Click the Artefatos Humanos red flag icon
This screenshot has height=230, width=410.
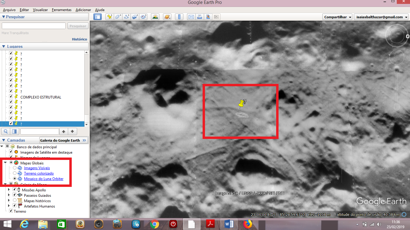pos(20,206)
